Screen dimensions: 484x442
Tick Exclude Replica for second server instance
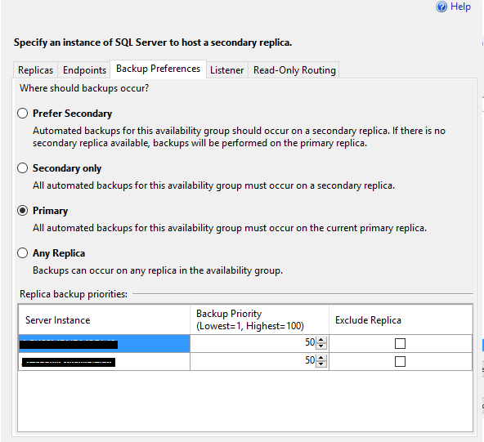(400, 361)
